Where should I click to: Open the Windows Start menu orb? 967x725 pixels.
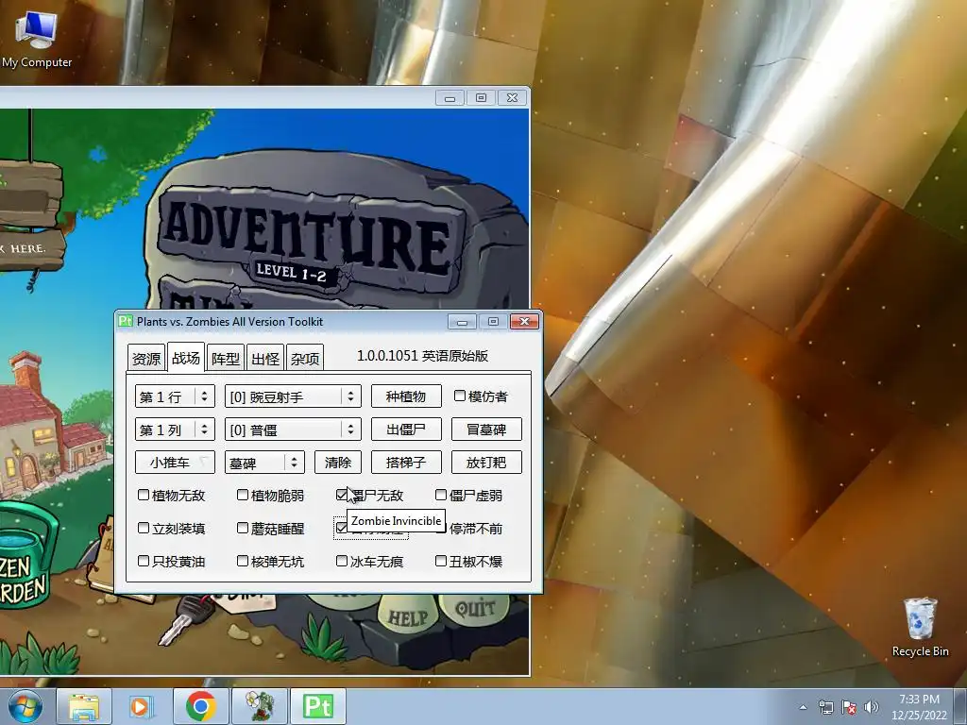(25, 706)
